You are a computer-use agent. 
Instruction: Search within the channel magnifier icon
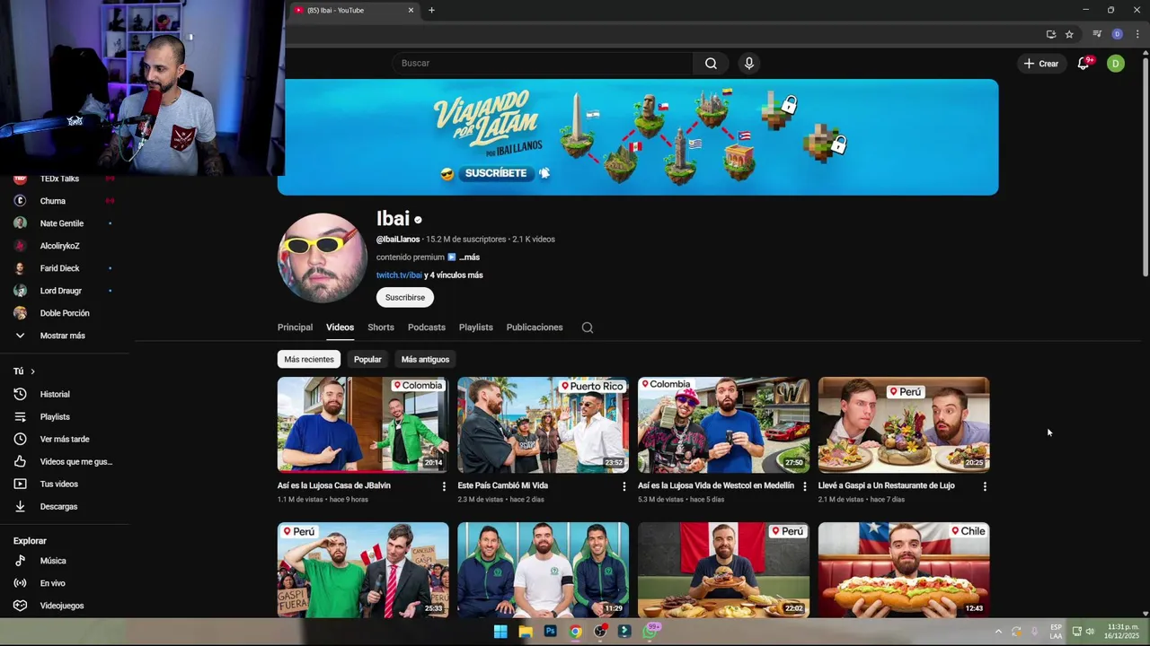coord(588,327)
